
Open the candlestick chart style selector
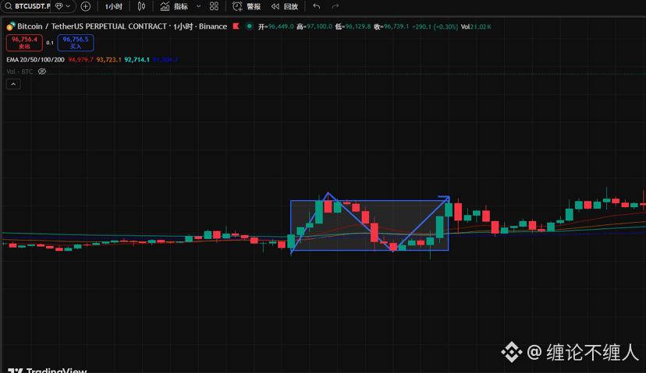(x=141, y=6)
